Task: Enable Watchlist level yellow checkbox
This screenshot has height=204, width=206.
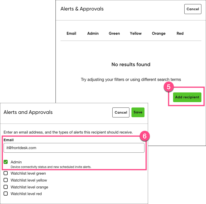Action: click(6, 180)
